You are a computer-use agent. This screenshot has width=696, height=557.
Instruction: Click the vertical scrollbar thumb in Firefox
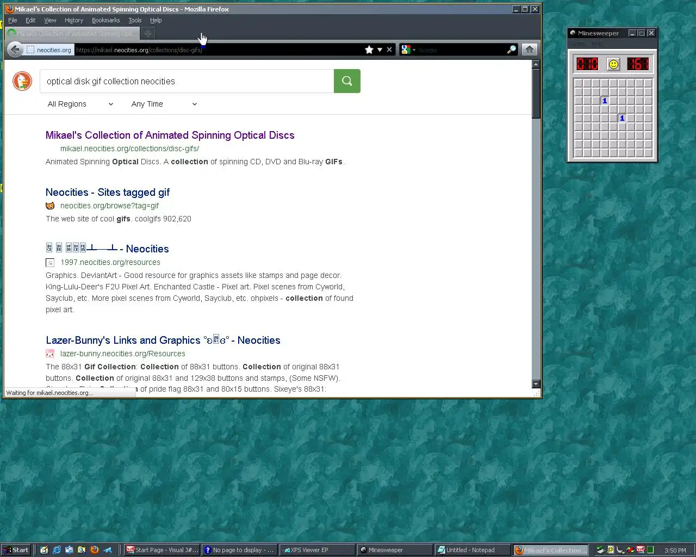coord(536,93)
